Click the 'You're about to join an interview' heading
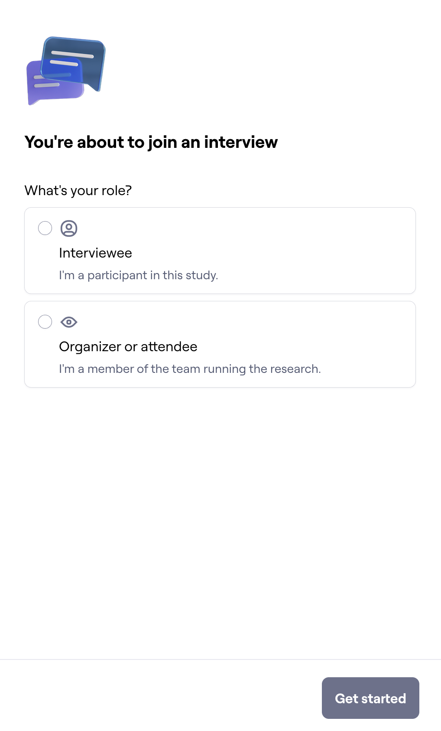The image size is (441, 731). point(151,142)
